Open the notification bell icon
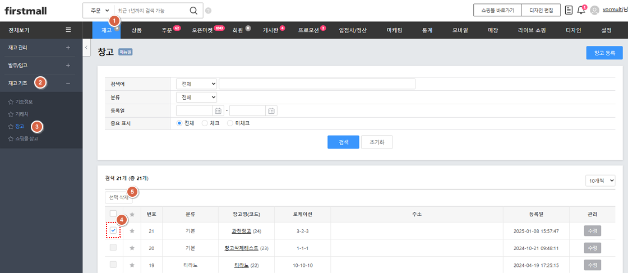The height and width of the screenshot is (273, 628). (x=581, y=10)
